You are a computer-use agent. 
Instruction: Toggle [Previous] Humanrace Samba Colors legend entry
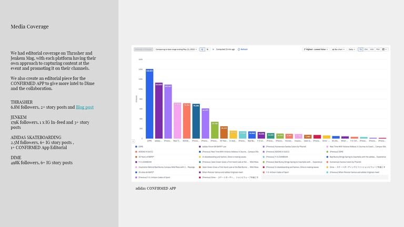(x=285, y=147)
